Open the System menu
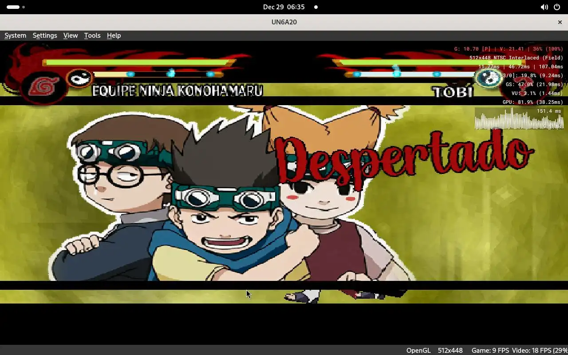 point(15,35)
